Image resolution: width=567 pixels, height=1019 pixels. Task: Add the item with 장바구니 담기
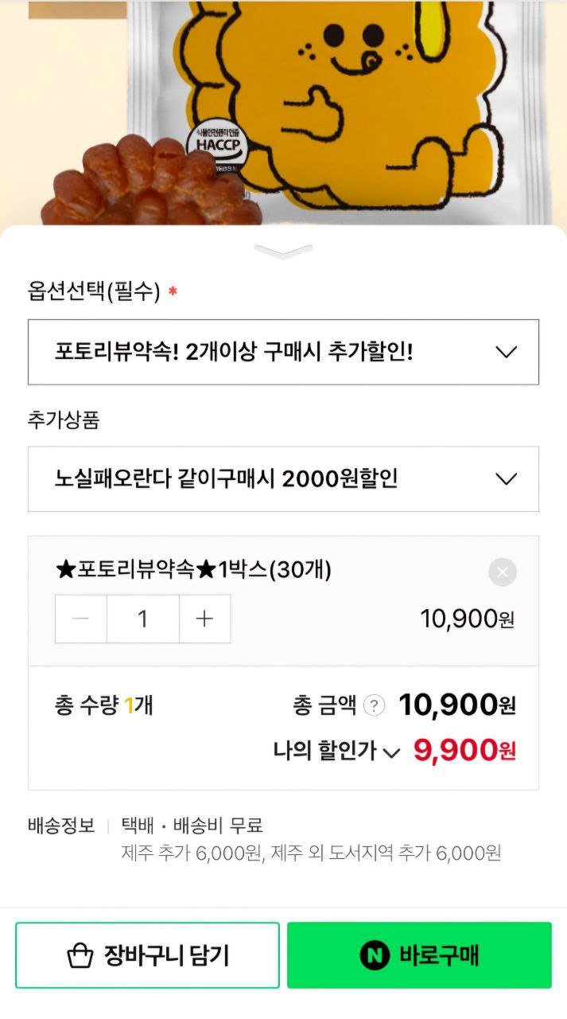pyautogui.click(x=148, y=955)
